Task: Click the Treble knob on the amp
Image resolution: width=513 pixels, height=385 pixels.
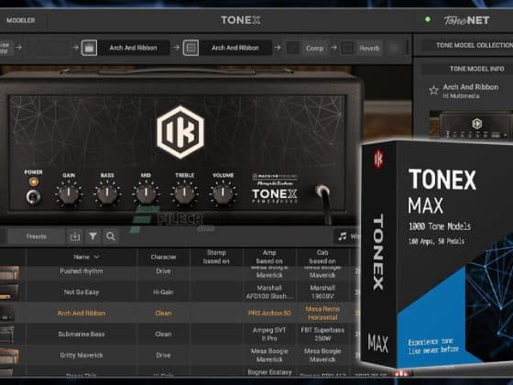Action: click(184, 194)
